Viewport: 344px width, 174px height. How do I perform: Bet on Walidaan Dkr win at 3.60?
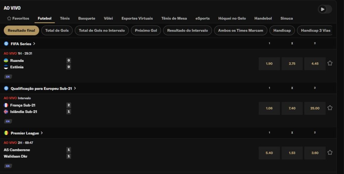pyautogui.click(x=315, y=153)
